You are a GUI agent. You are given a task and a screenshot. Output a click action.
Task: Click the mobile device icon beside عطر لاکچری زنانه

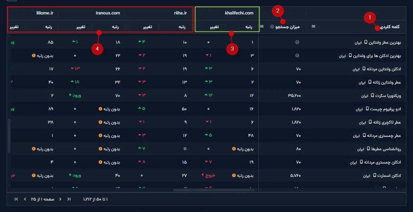coord(370,122)
